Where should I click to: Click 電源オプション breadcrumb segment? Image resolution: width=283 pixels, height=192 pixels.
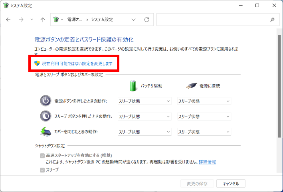tap(75, 20)
